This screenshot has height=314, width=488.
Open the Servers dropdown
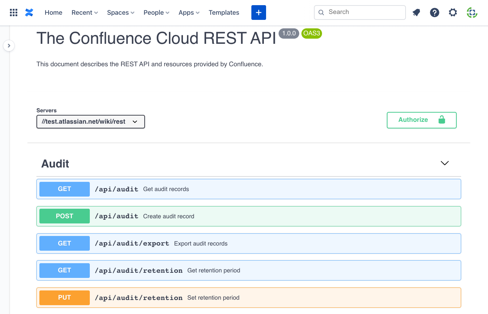91,121
